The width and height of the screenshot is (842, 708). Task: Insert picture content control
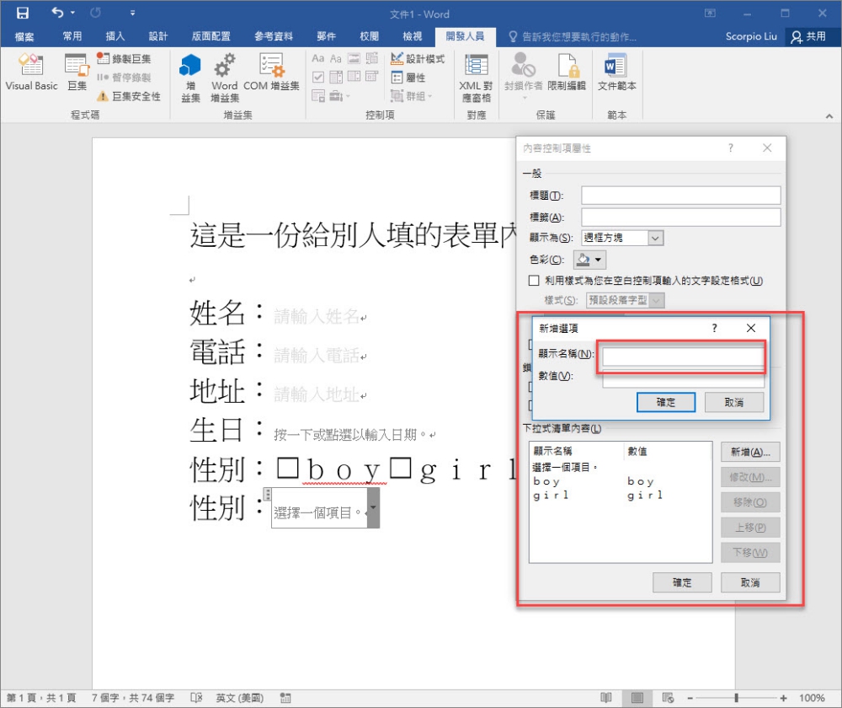tap(354, 58)
